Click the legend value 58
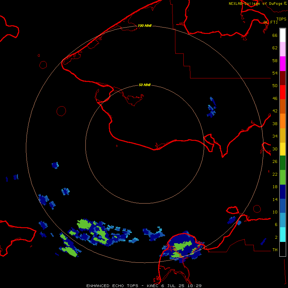This screenshot has width=288, height=288. [x=275, y=60]
